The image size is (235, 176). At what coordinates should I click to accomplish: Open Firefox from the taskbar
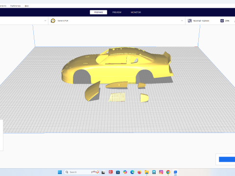[140, 172]
